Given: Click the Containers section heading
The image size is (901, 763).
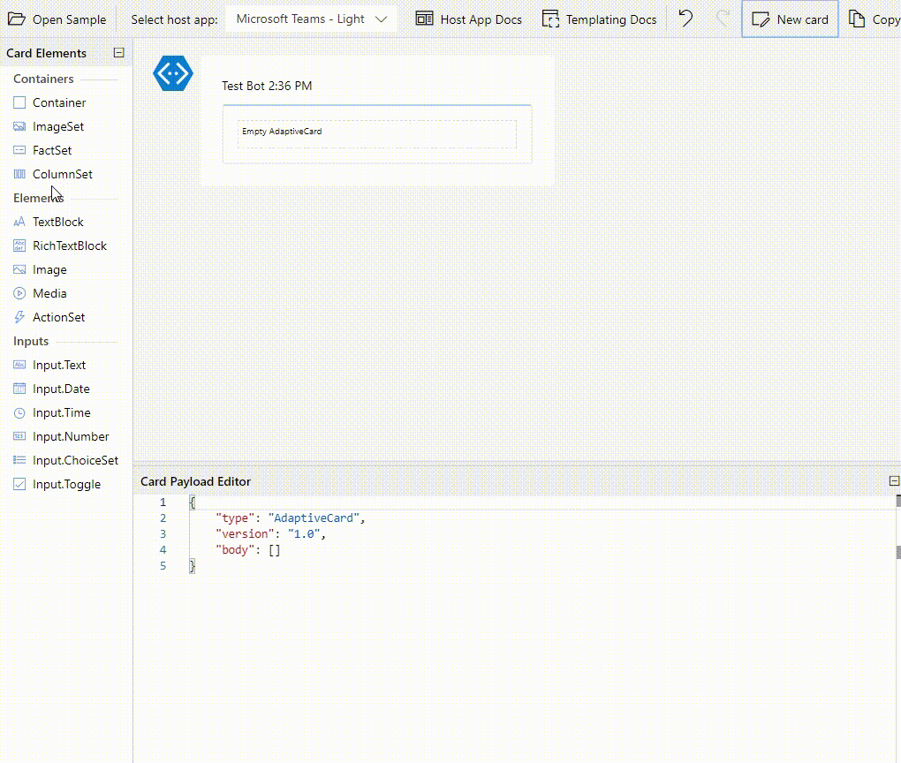Looking at the screenshot, I should (x=43, y=79).
